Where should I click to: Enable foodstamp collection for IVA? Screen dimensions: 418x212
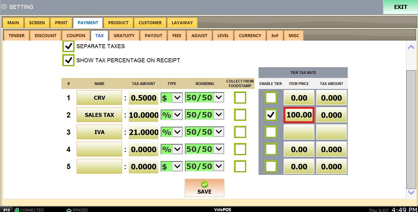(x=240, y=132)
